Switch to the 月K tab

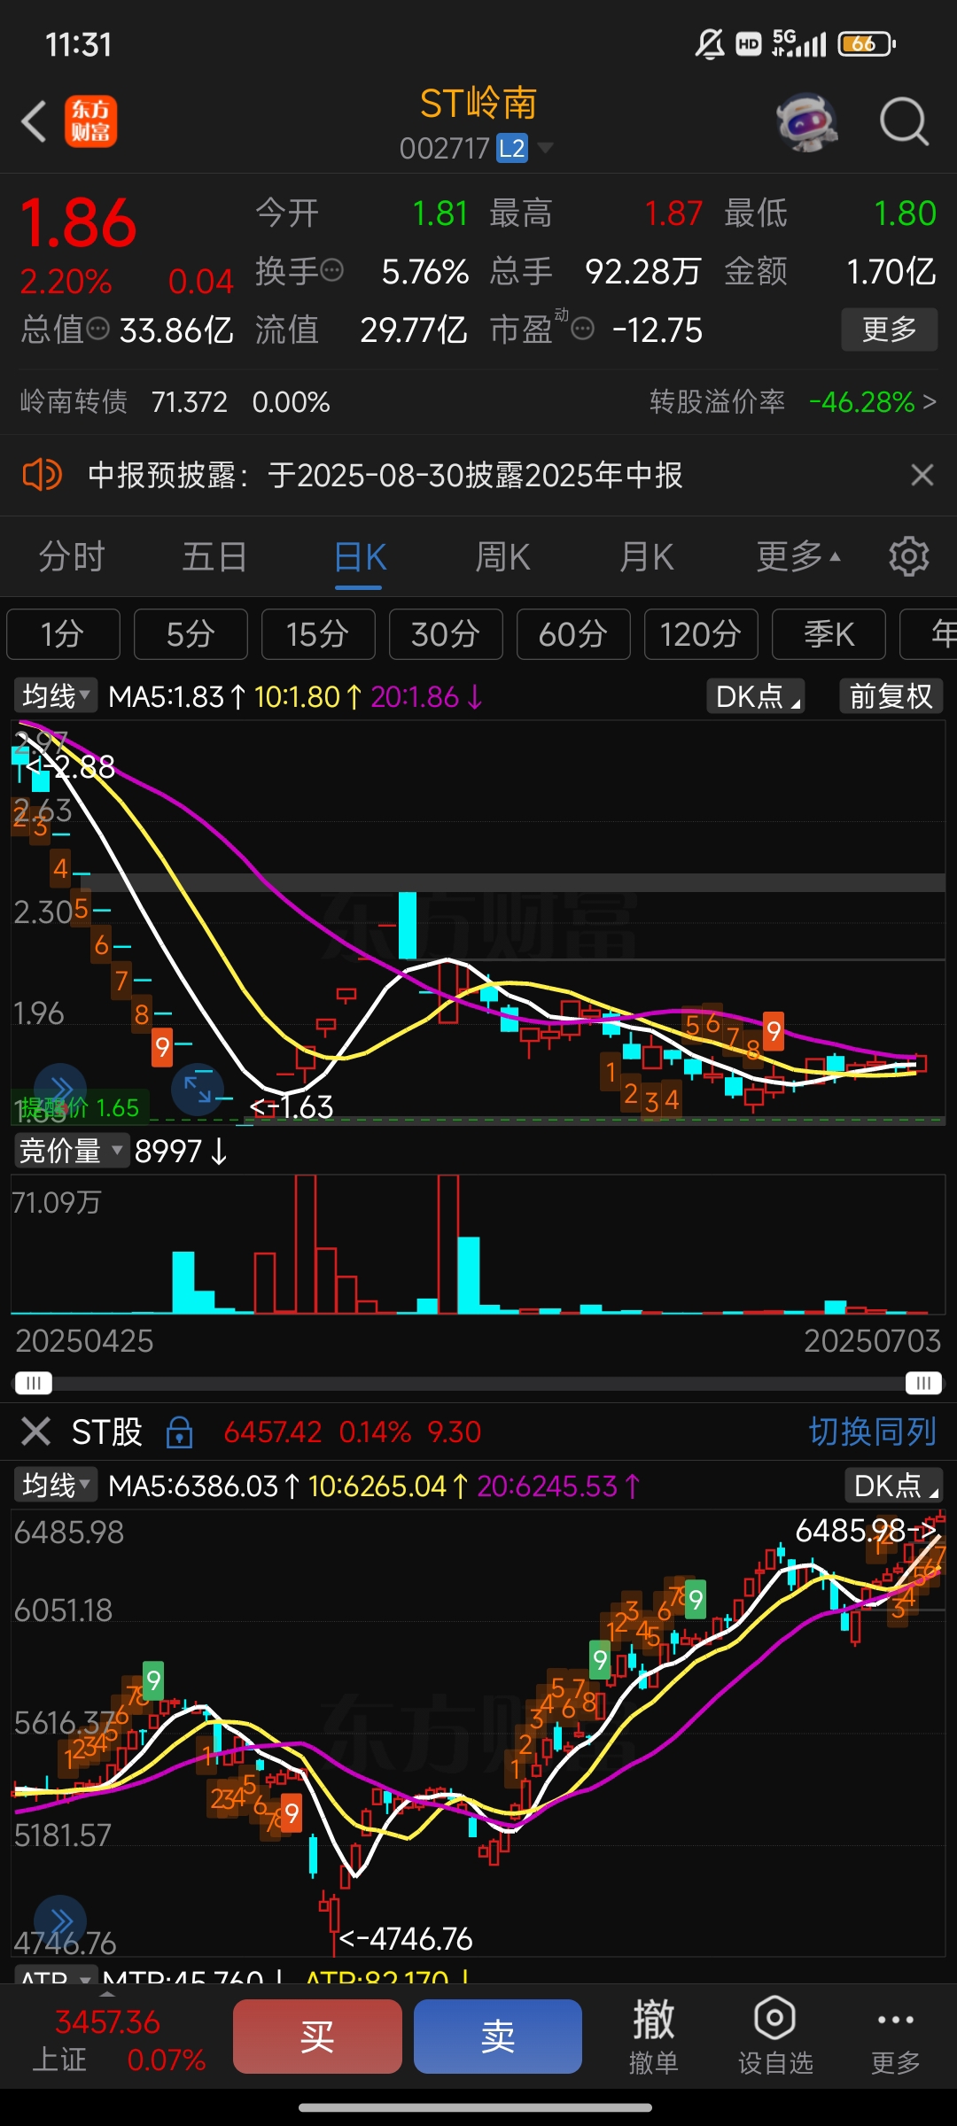click(647, 557)
